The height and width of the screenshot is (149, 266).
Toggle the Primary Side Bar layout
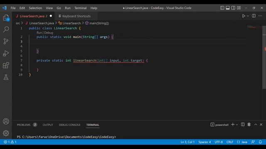pyautogui.click(x=222, y=8)
